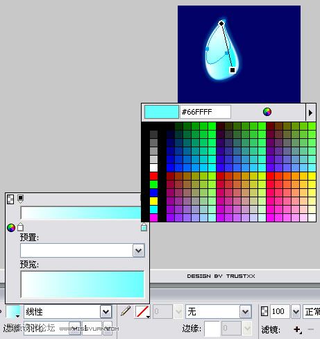Click the gradient fill swatch beside 线性
Screen dimensions: 320x339
(13, 312)
